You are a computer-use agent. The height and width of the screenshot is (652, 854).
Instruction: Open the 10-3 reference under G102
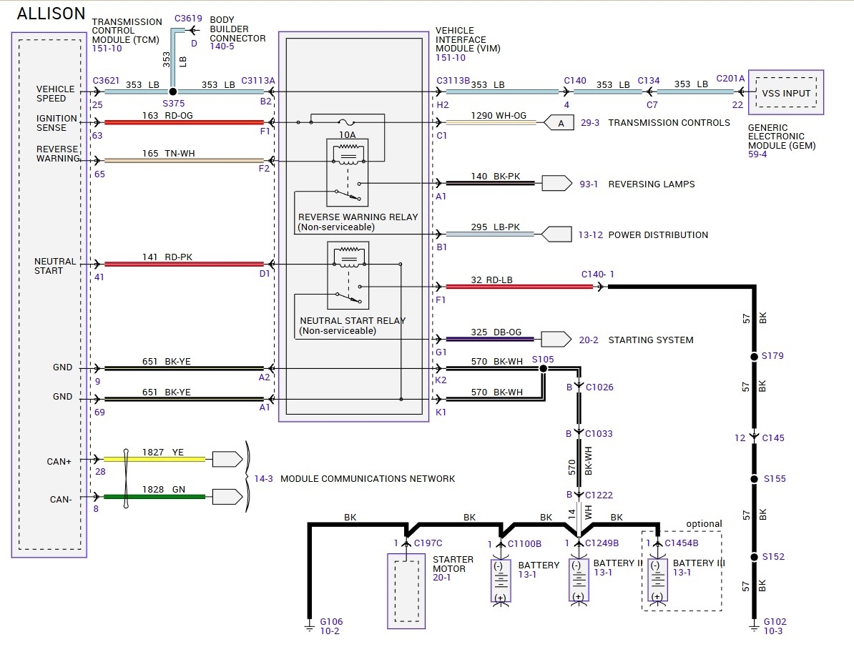tap(773, 631)
